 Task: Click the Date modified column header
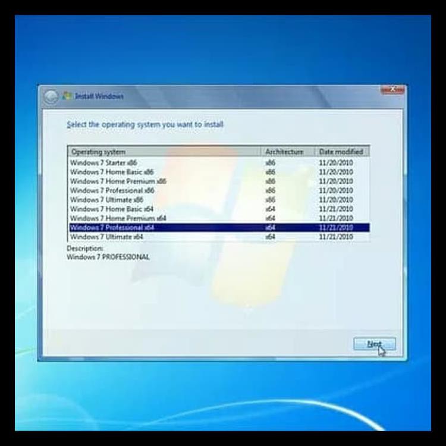pos(340,152)
